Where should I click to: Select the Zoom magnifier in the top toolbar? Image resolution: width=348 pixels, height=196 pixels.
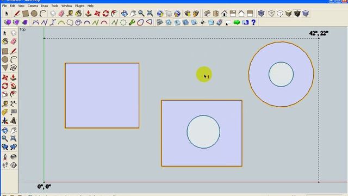[x=141, y=14]
